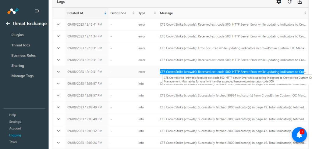The image size is (312, 149).
Task: Go back using the Threat Exchange arrow
Action: pos(8,24)
